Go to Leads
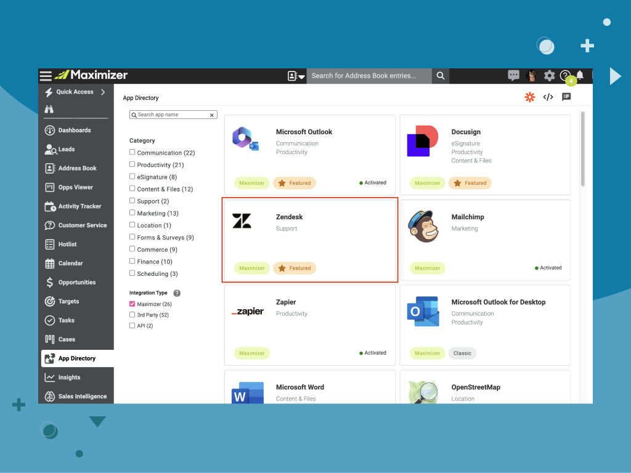The image size is (631, 473). [x=60, y=149]
